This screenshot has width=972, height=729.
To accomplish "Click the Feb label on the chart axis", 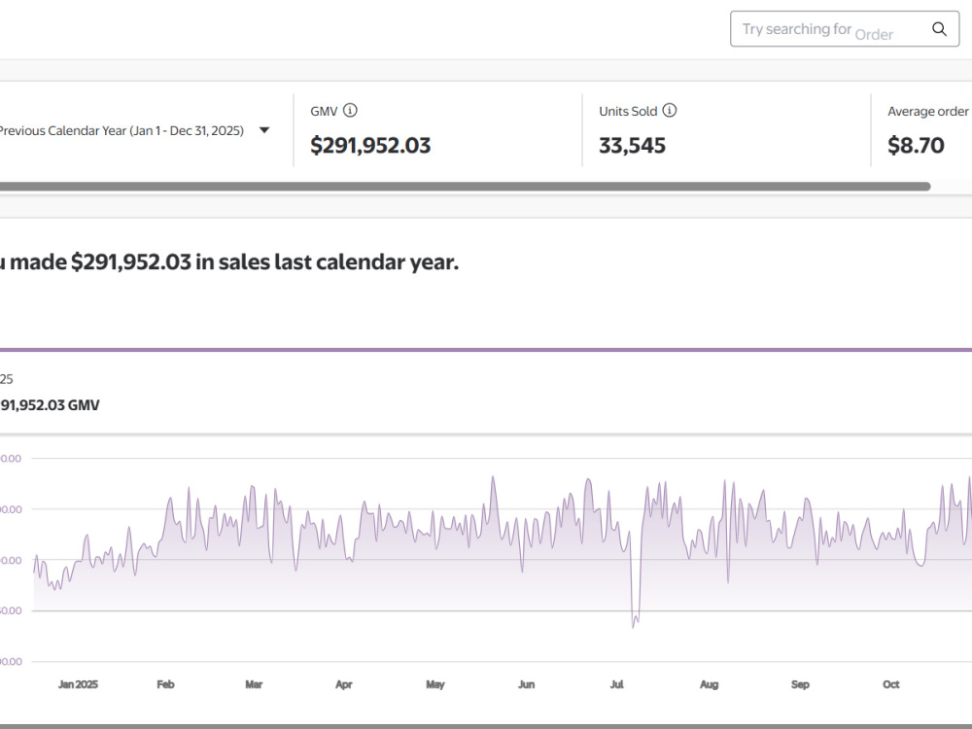I will click(x=165, y=684).
